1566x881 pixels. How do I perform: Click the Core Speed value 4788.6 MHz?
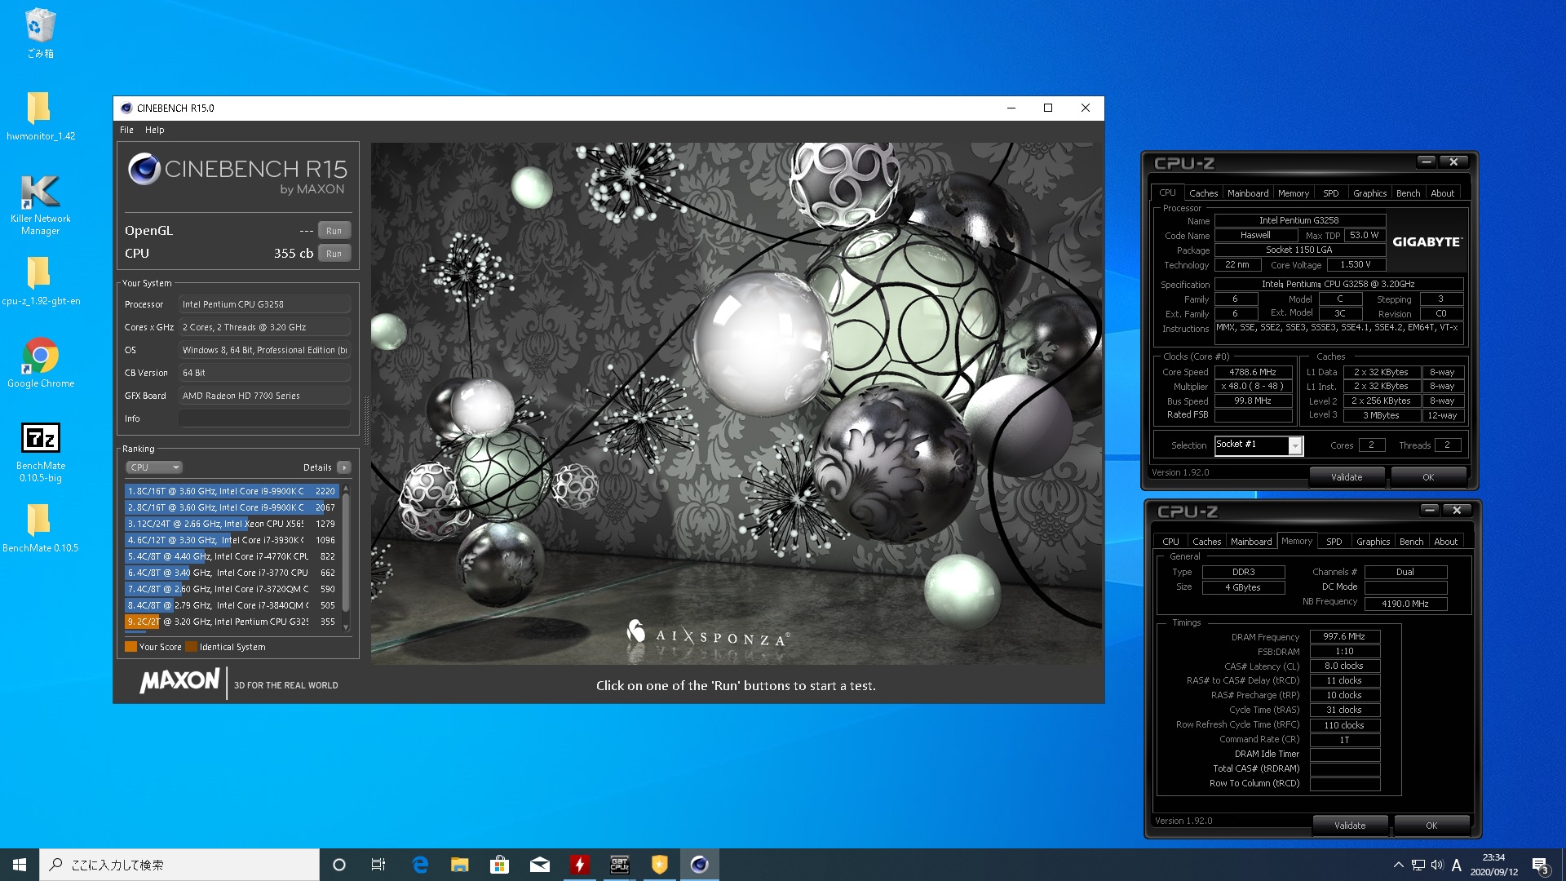(1253, 372)
